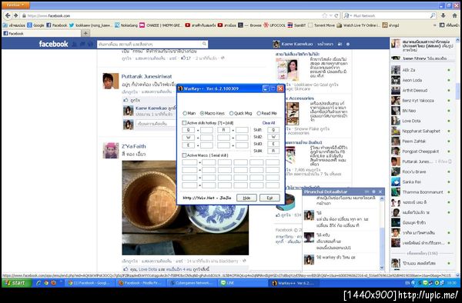Screen dimensions: 462x303
Task: Open URL history dropdown arrow in address bar
Action: (331, 15)
